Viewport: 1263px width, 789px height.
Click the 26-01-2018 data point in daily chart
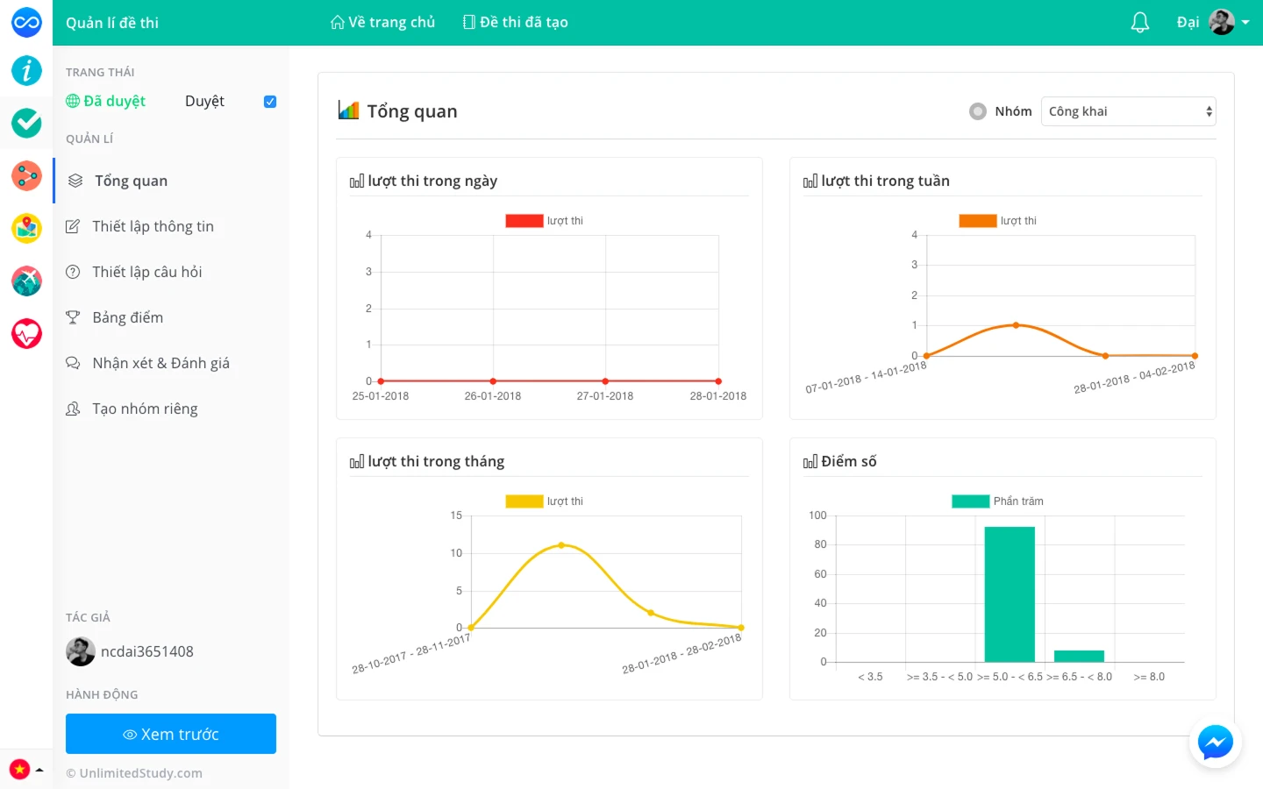[493, 381]
